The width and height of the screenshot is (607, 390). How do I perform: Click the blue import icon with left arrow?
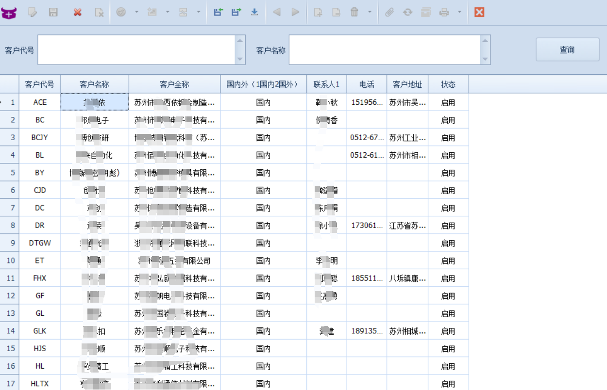click(218, 12)
